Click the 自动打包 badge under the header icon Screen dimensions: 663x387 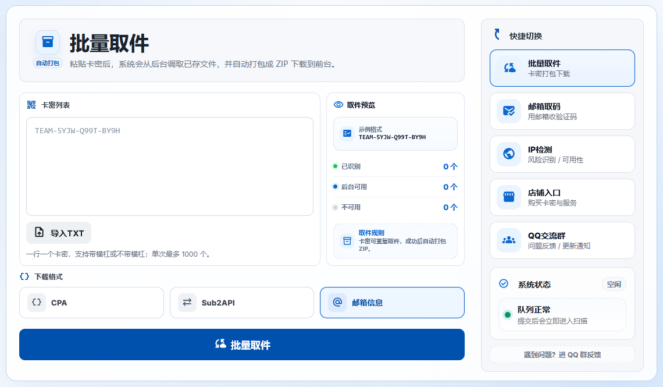click(x=48, y=63)
